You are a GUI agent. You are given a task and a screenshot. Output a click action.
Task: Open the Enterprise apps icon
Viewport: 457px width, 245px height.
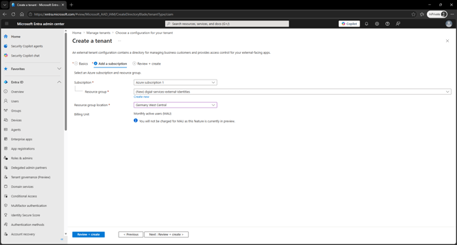pyautogui.click(x=6, y=140)
